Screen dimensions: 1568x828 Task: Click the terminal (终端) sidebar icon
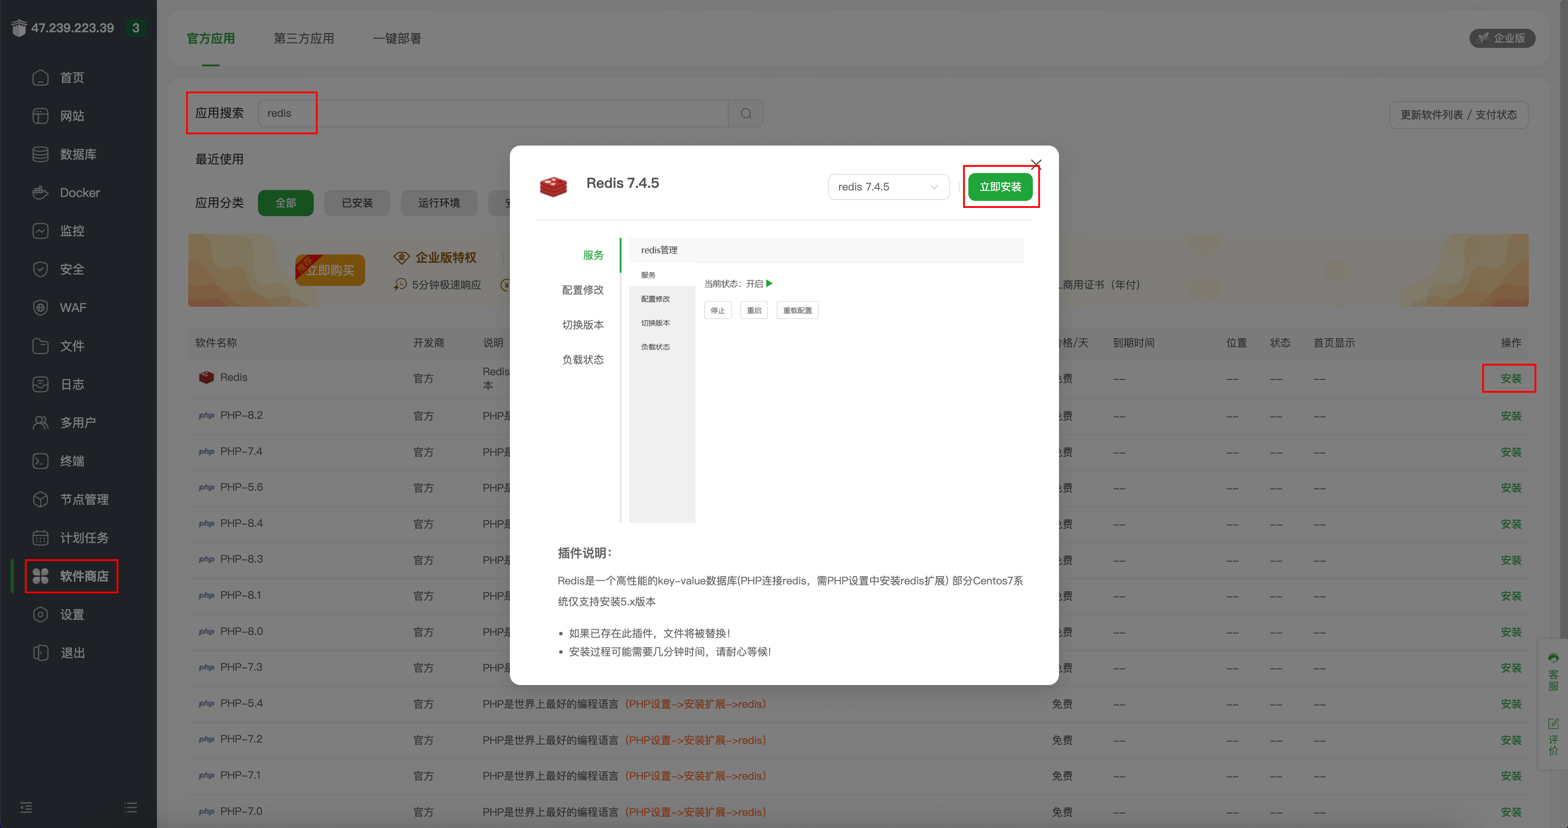[40, 461]
